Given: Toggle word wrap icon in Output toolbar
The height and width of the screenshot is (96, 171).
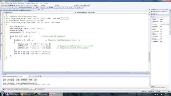Looking at the screenshot, I should [x=41, y=76].
